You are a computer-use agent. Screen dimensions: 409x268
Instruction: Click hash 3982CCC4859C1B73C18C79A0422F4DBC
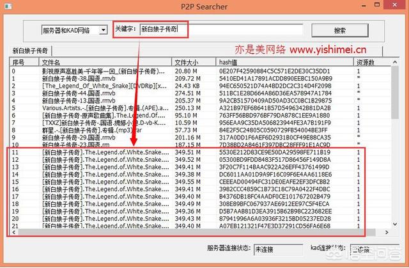tap(274, 189)
